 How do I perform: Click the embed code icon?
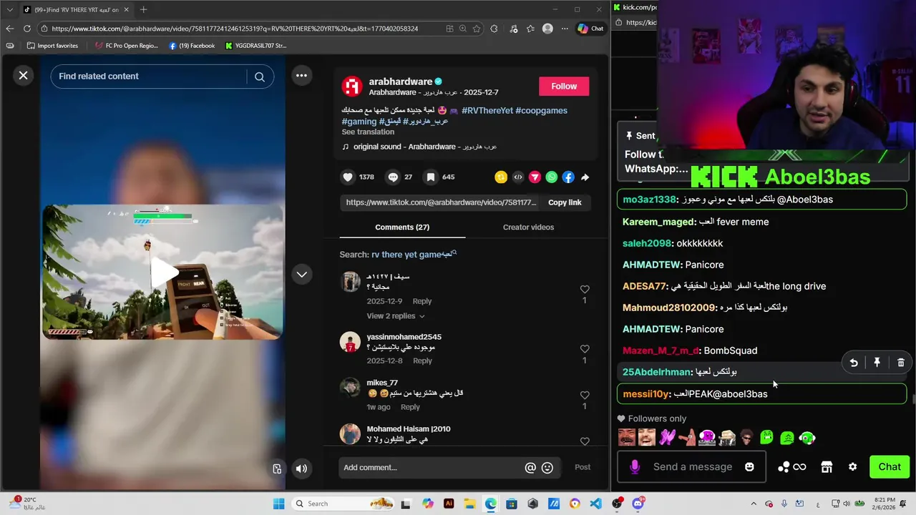pos(518,177)
